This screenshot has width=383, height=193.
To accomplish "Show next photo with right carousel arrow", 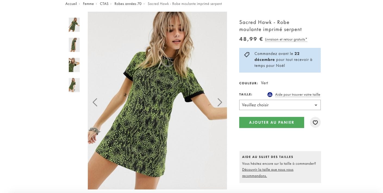I will tap(220, 102).
